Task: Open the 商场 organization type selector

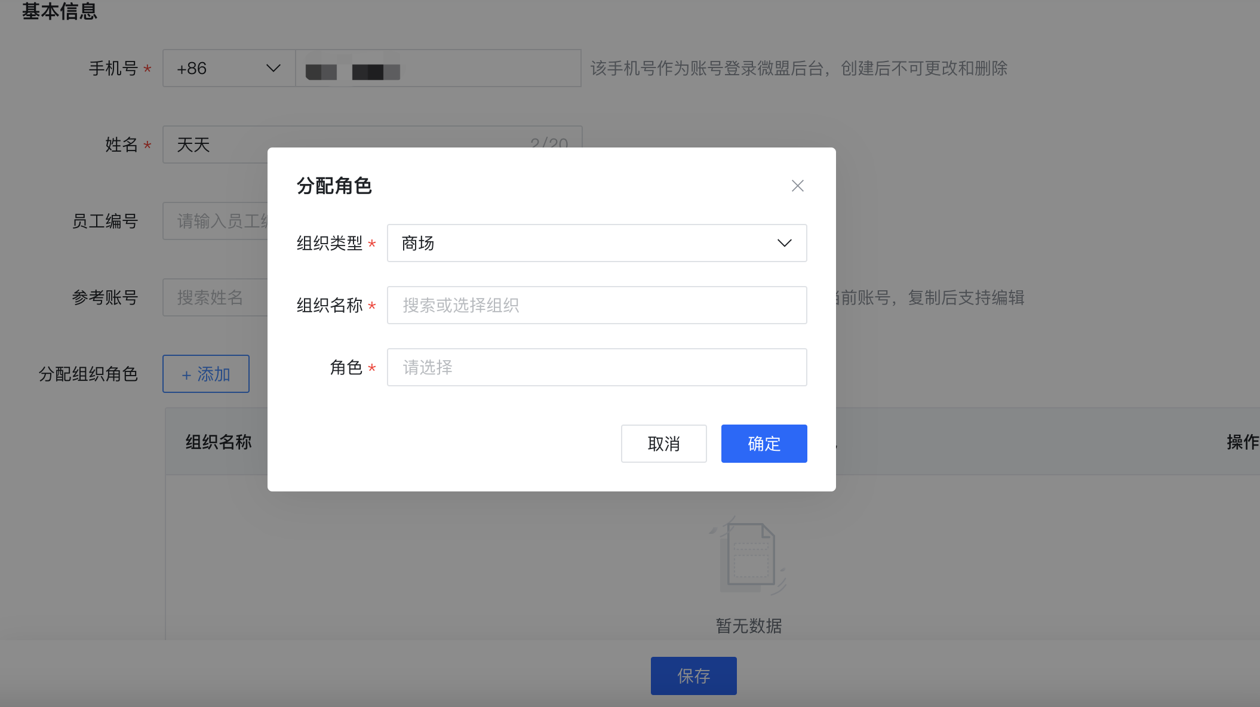Action: [x=597, y=243]
